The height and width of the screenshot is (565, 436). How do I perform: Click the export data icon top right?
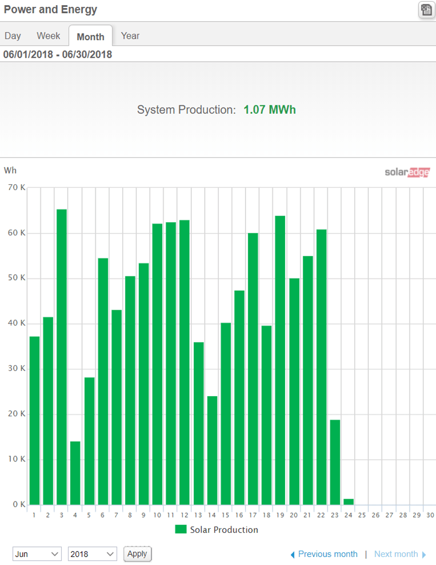[426, 10]
